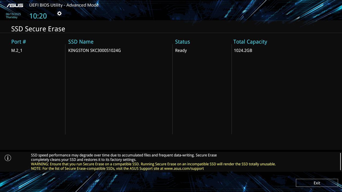Screen dimensions: 342x192
Task: Open the BIOS settings gear icon
Action: coord(59,13)
